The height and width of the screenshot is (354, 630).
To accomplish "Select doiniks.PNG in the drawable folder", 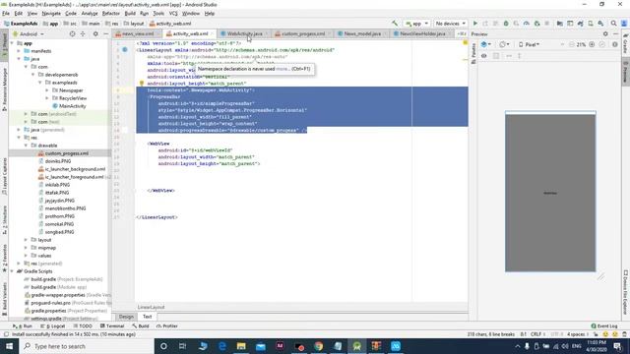I will click(58, 161).
